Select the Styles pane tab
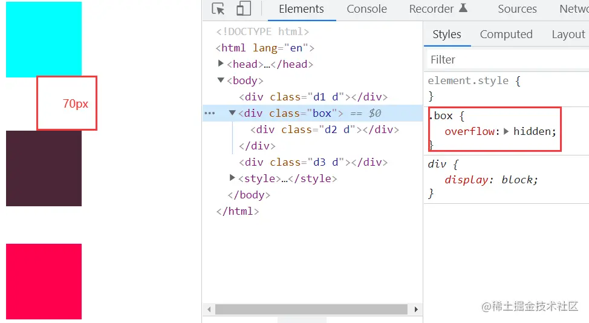The width and height of the screenshot is (589, 323). click(447, 34)
